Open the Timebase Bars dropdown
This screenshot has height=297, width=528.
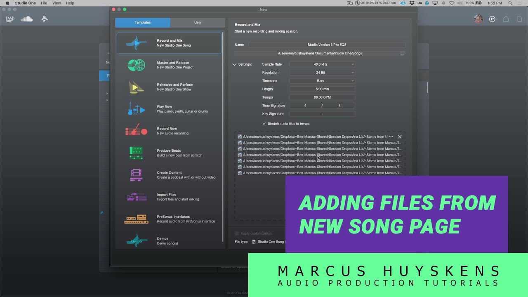tap(322, 81)
